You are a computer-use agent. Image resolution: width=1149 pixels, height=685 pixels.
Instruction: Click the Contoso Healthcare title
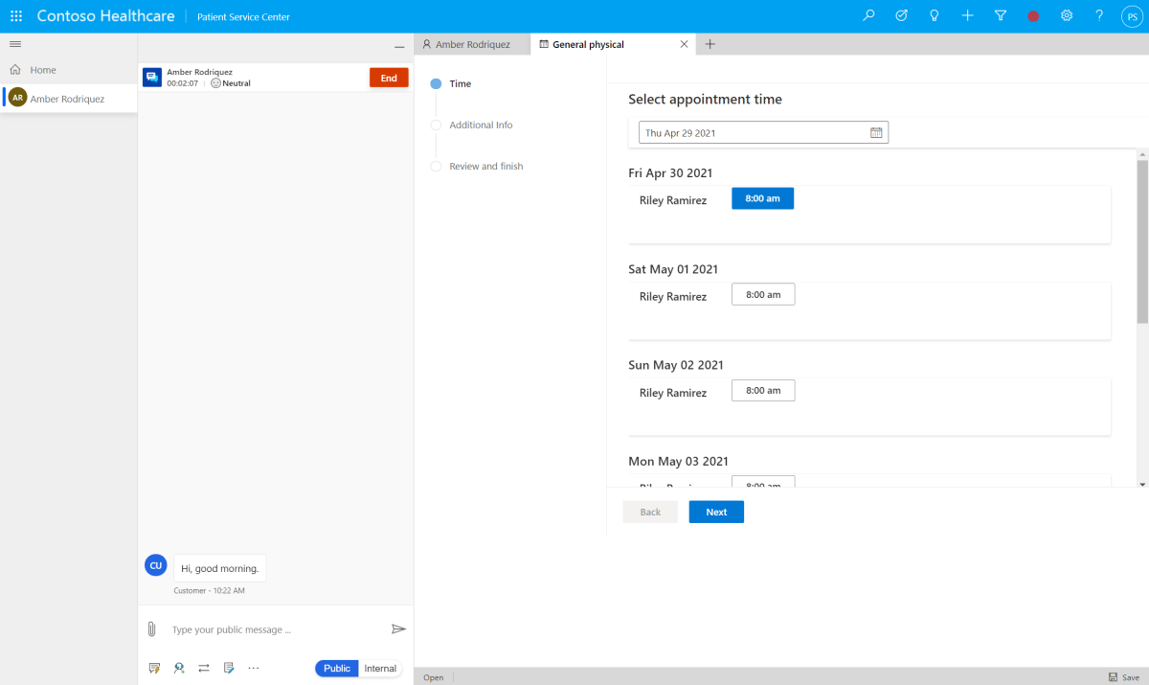(x=105, y=16)
